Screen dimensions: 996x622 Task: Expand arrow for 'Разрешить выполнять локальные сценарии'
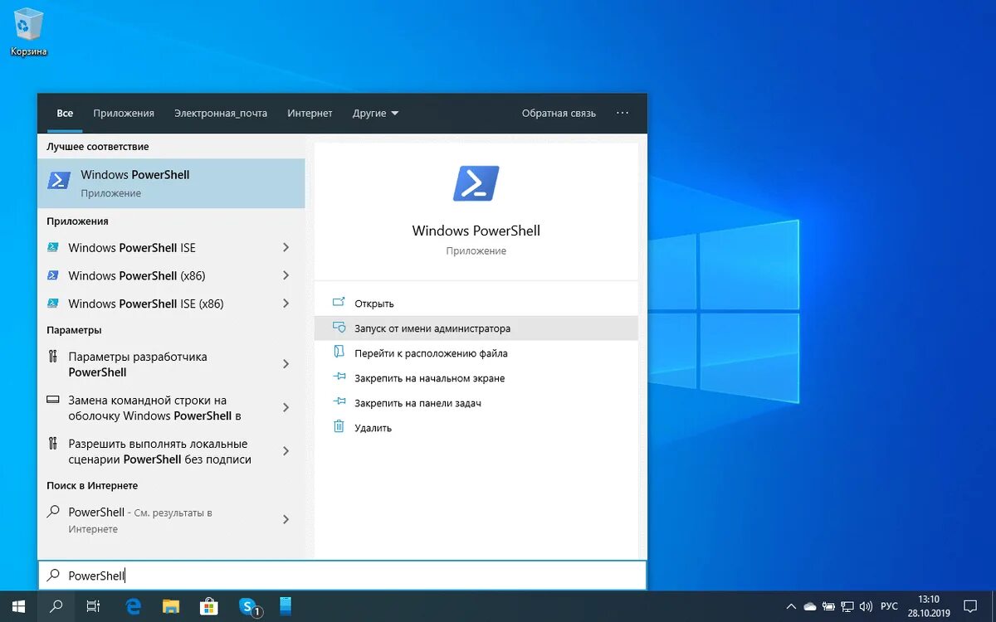click(x=286, y=451)
